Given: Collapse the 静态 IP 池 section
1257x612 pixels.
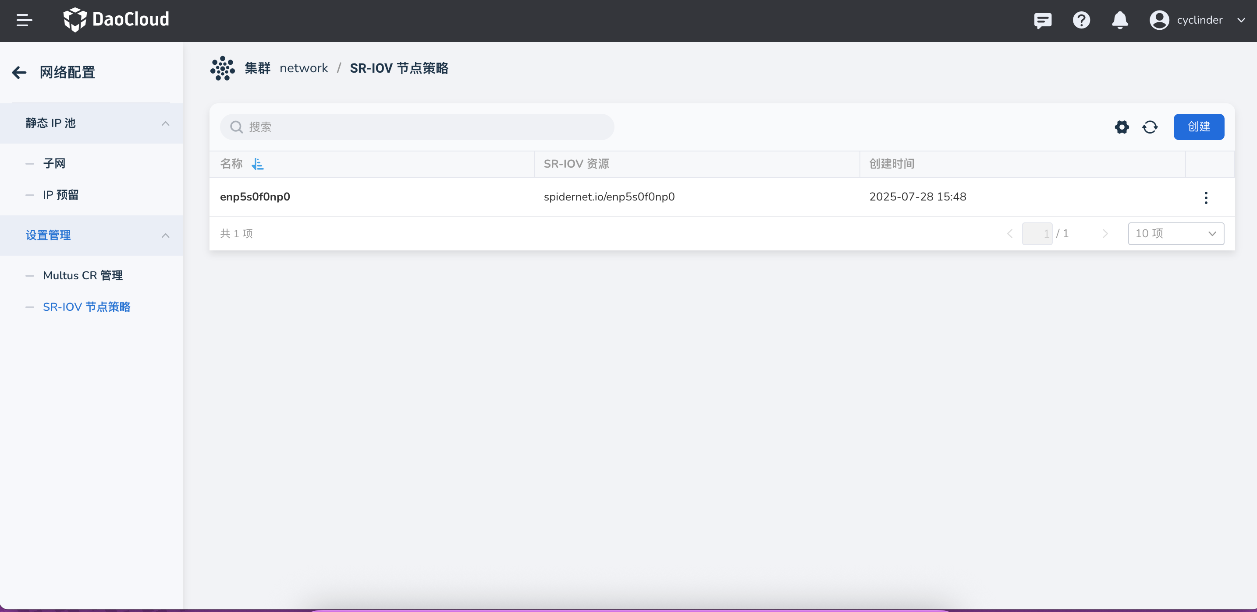Looking at the screenshot, I should [165, 123].
